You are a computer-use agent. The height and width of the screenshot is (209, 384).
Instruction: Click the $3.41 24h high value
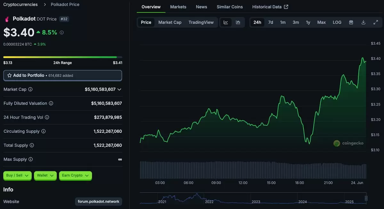coord(117,63)
